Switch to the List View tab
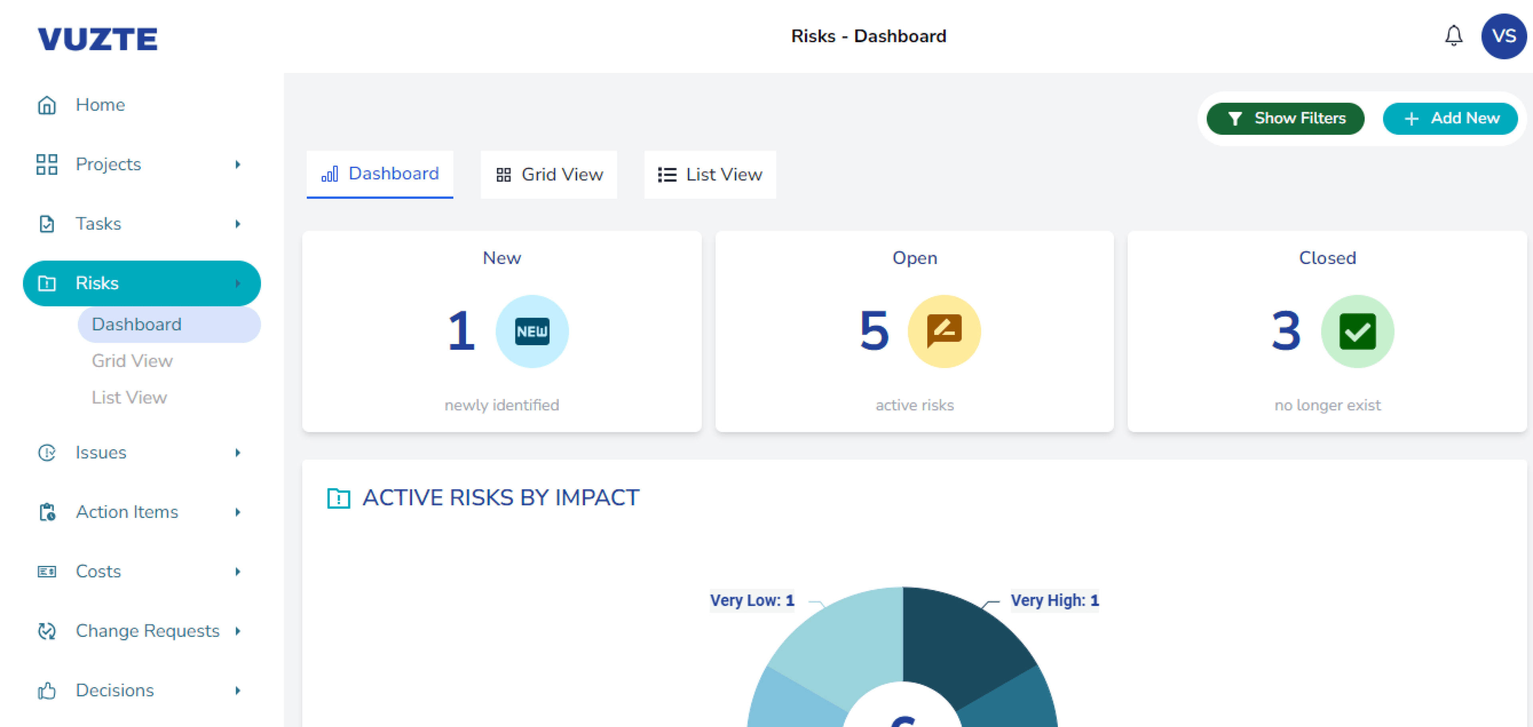Image resolution: width=1533 pixels, height=727 pixels. click(x=710, y=174)
